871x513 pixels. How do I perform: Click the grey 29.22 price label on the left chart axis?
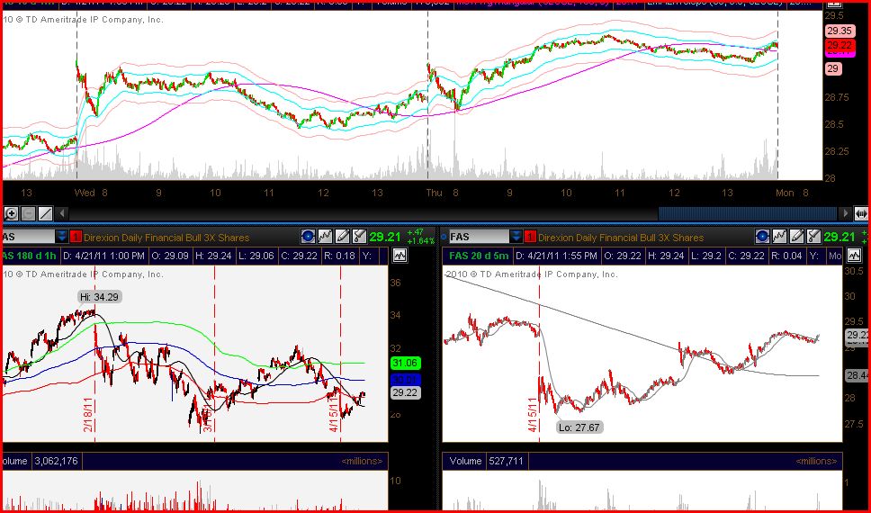(406, 392)
